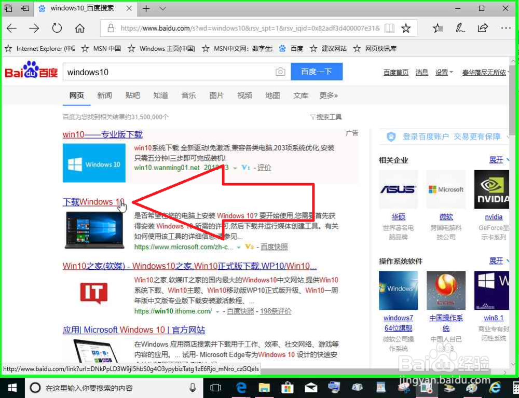Navigate back with the back arrow
Image resolution: width=519 pixels, height=398 pixels.
pyautogui.click(x=11, y=29)
